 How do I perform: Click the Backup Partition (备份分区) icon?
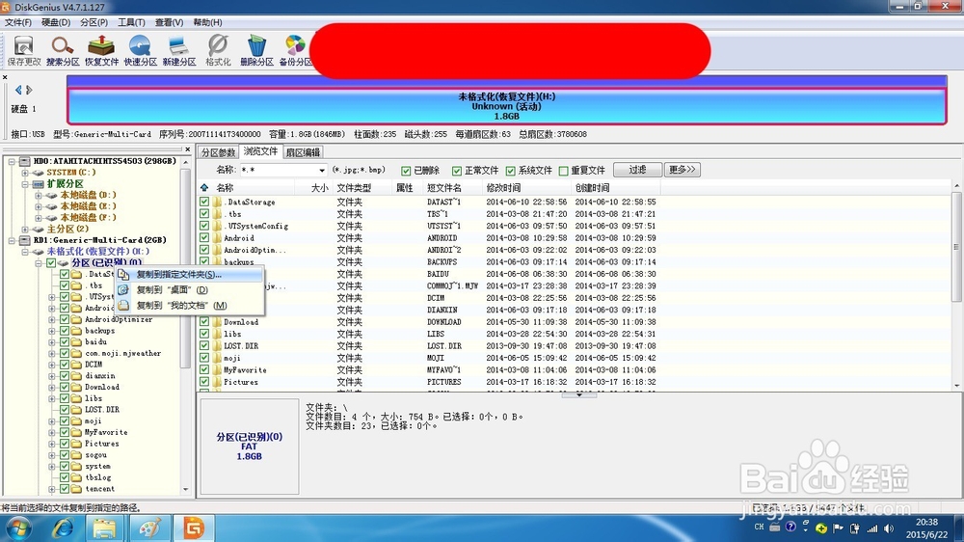tap(295, 50)
